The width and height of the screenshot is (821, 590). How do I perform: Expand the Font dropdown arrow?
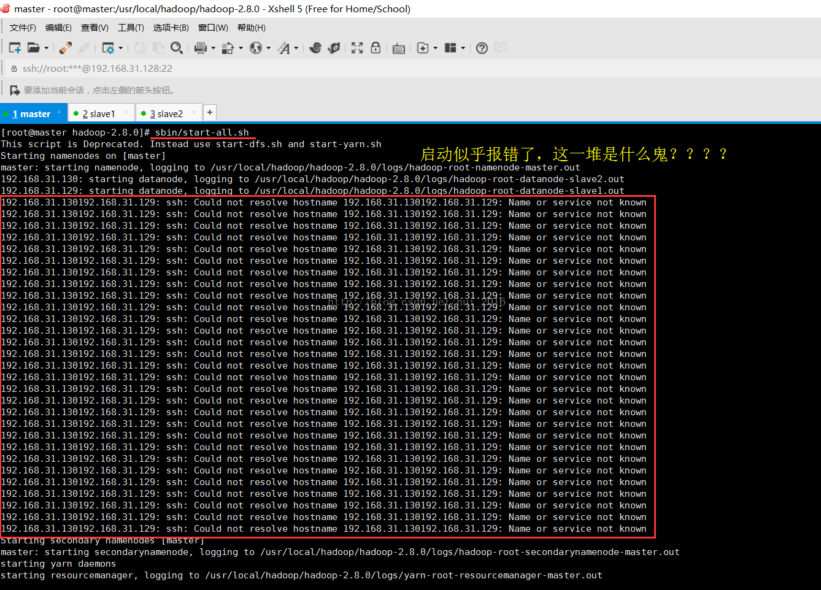pos(296,48)
